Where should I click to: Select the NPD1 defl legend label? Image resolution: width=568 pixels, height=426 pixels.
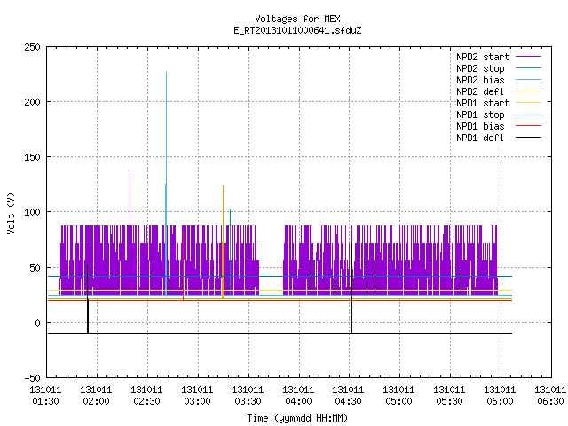point(480,138)
